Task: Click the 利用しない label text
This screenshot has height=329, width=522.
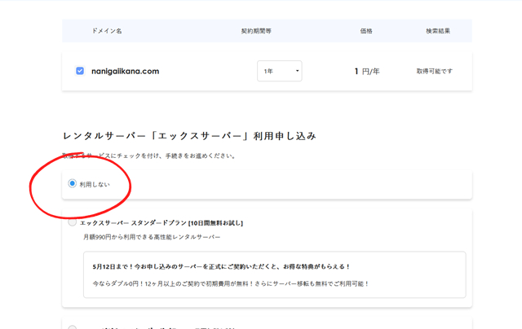Action: [95, 184]
